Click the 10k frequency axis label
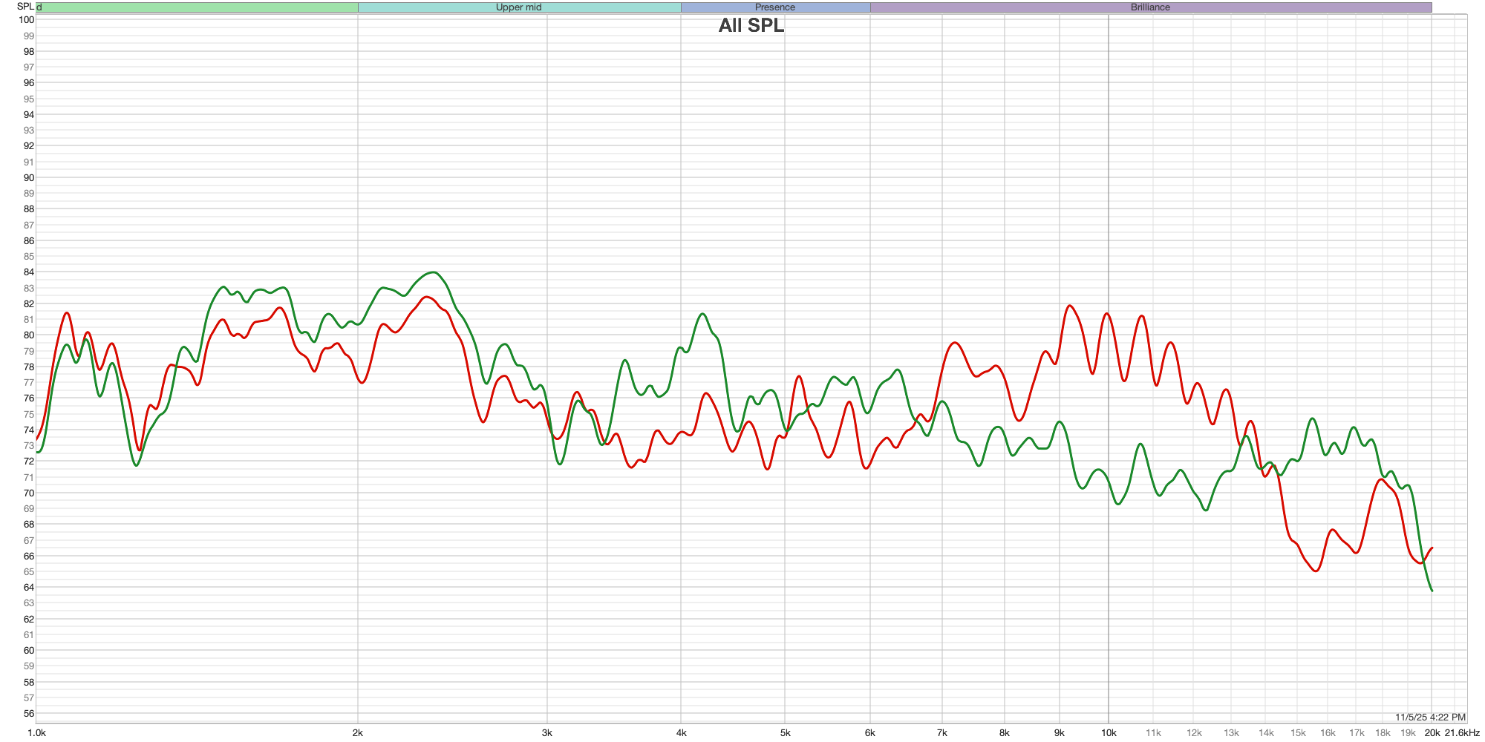The image size is (1485, 742). [x=1109, y=733]
